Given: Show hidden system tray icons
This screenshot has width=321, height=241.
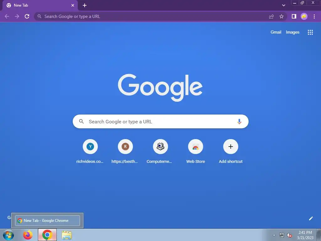Looking at the screenshot, I should (x=274, y=235).
